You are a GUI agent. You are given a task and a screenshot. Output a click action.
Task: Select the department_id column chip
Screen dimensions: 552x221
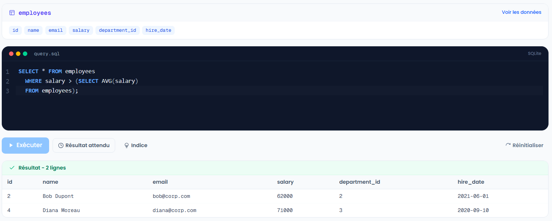[118, 30]
